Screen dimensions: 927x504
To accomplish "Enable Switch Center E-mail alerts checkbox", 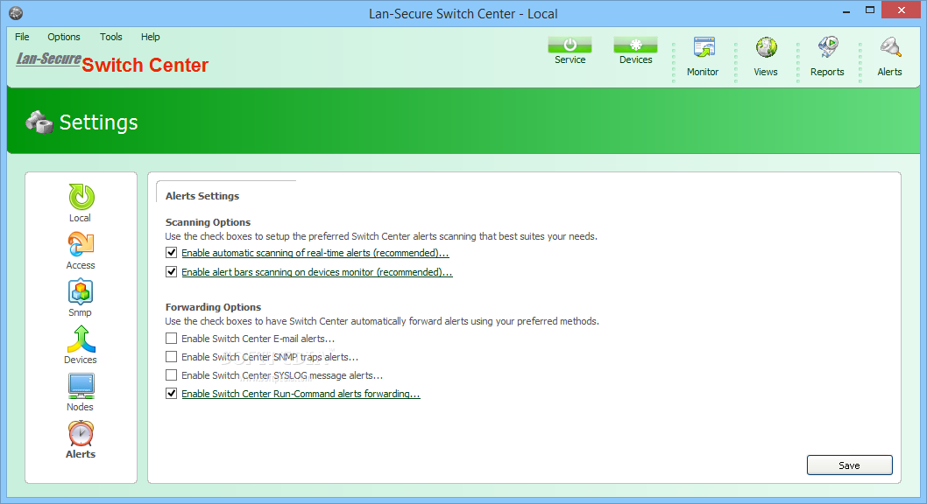I will (172, 338).
